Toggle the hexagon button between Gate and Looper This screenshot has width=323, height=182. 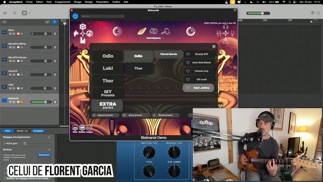coord(82,128)
